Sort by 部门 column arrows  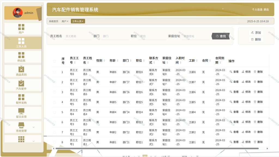(x=131, y=61)
